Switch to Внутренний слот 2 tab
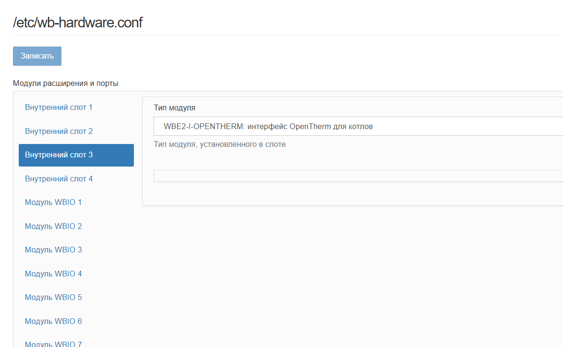 (59, 131)
